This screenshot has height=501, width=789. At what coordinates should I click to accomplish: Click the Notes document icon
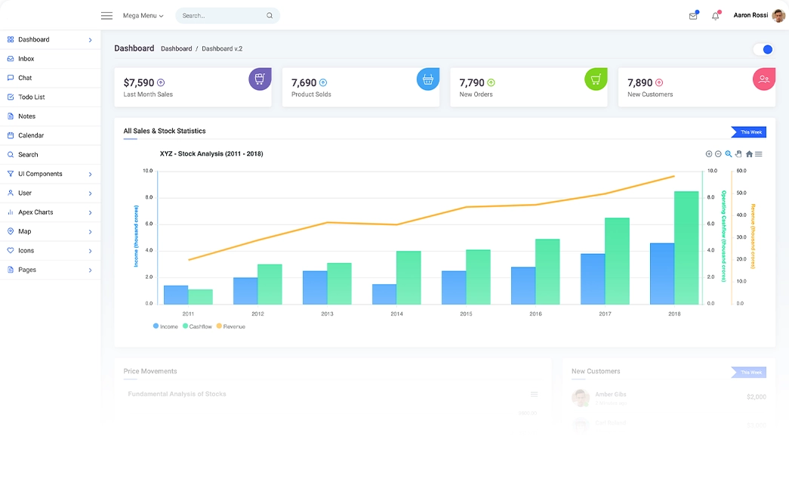[11, 116]
